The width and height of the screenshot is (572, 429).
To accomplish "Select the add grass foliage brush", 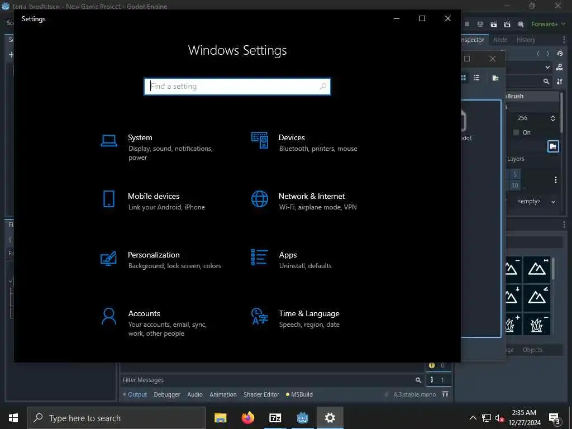I will tap(514, 324).
